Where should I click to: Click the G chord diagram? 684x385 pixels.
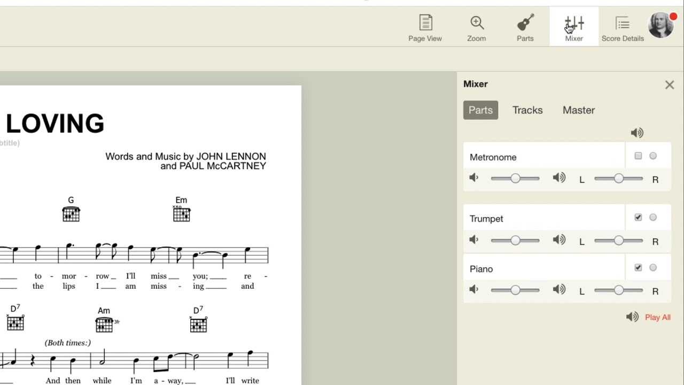coord(71,214)
